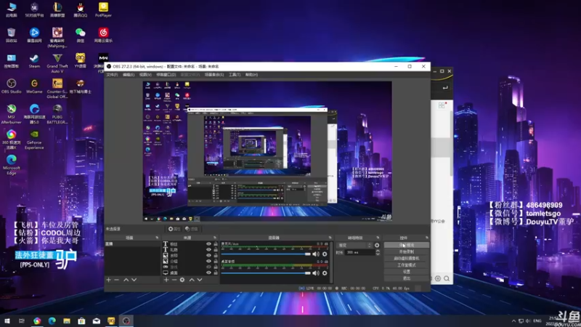Screen dimensions: 581x327
Task: Mute the 麦克风/Aux speaker icon
Action: pos(316,254)
